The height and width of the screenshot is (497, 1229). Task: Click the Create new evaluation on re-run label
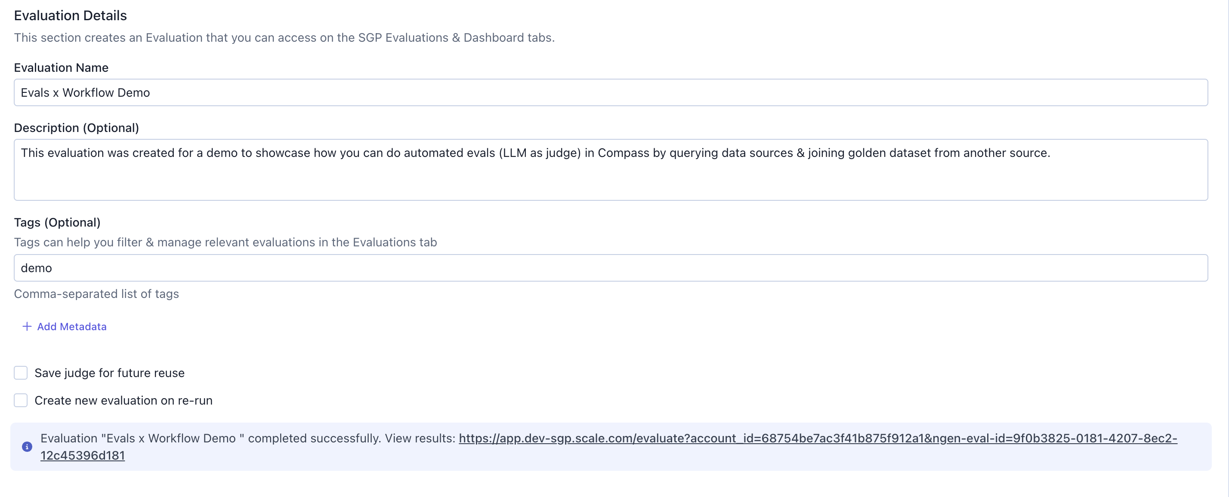[123, 401]
